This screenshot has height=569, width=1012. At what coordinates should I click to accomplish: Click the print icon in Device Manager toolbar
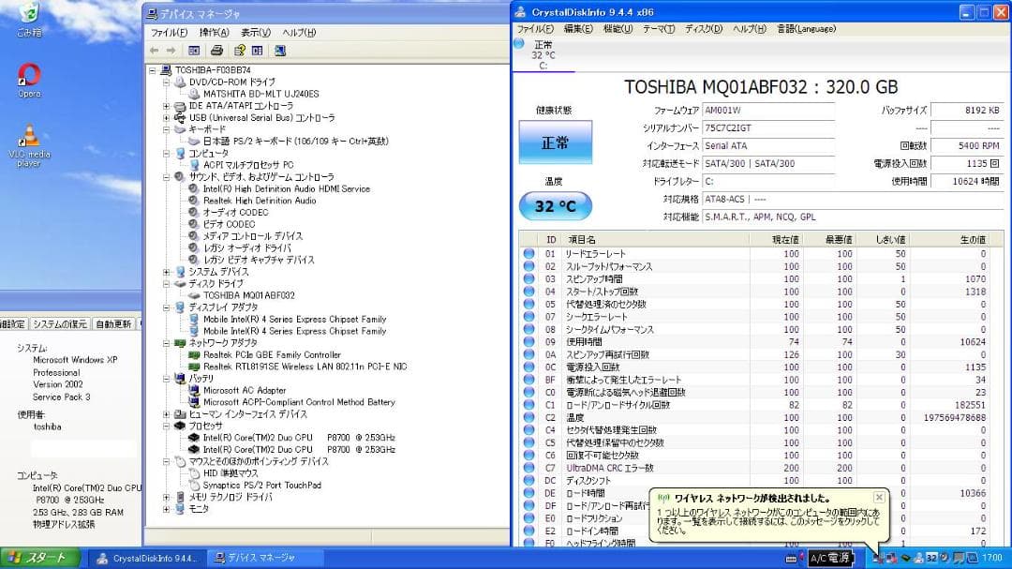click(216, 50)
